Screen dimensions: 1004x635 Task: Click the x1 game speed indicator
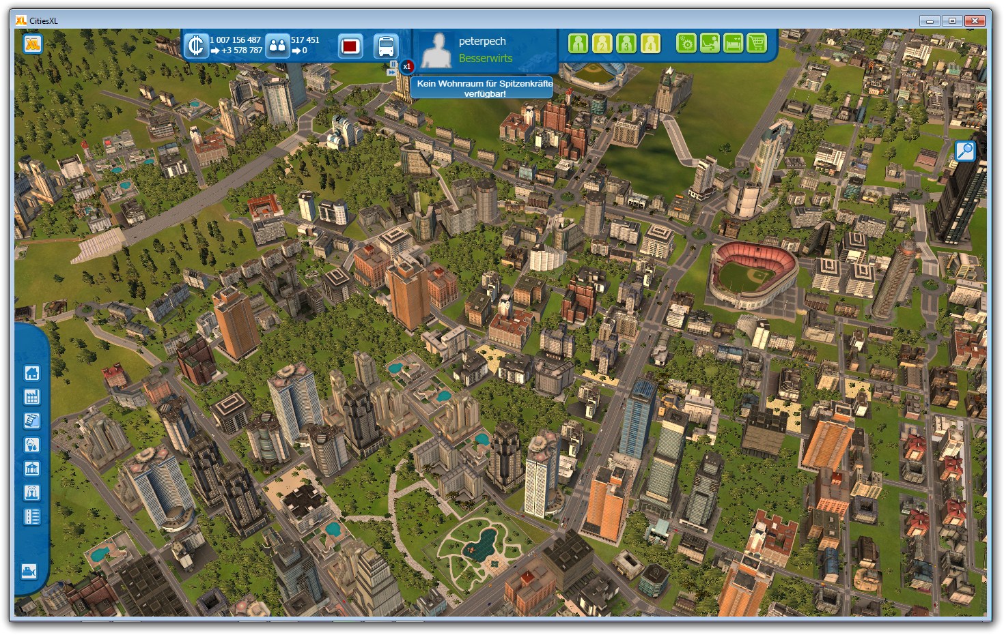tap(407, 67)
